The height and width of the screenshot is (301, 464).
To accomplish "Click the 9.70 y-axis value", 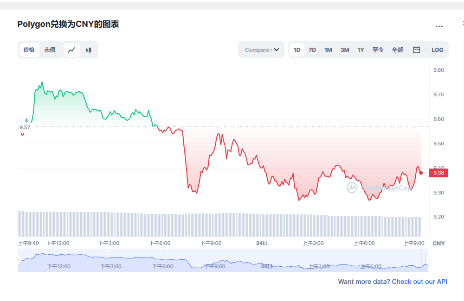I will (x=438, y=94).
